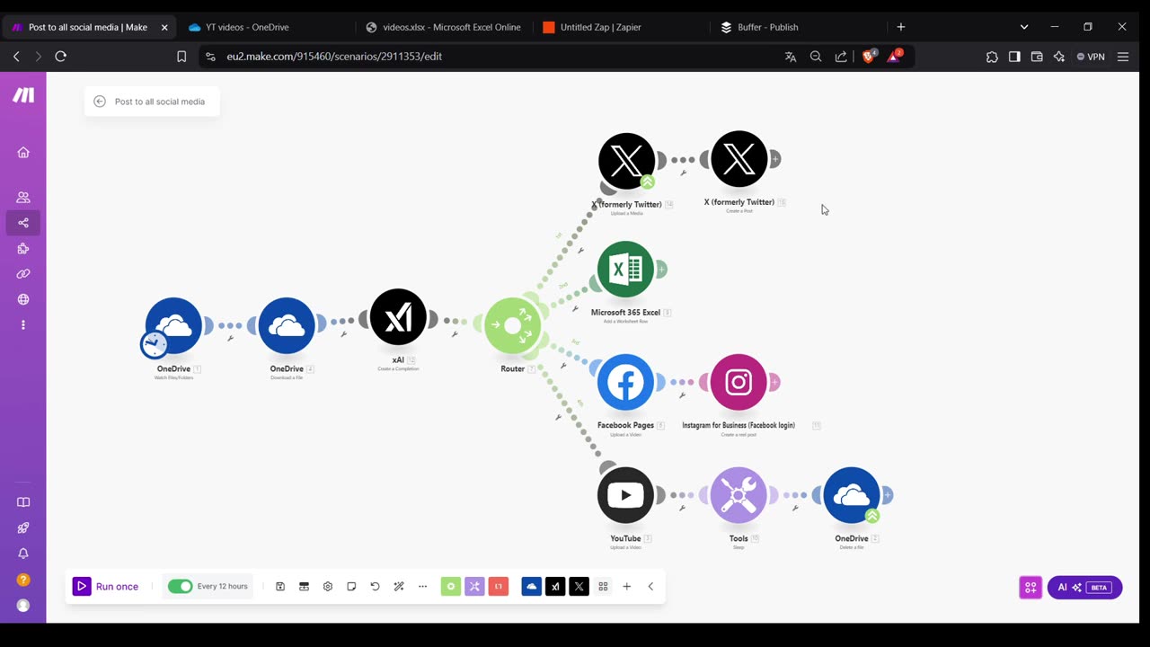This screenshot has height=647, width=1150.
Task: Click the Make logo
Action: (x=23, y=95)
